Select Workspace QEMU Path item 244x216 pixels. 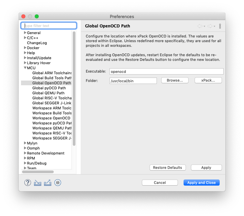tap(52, 128)
